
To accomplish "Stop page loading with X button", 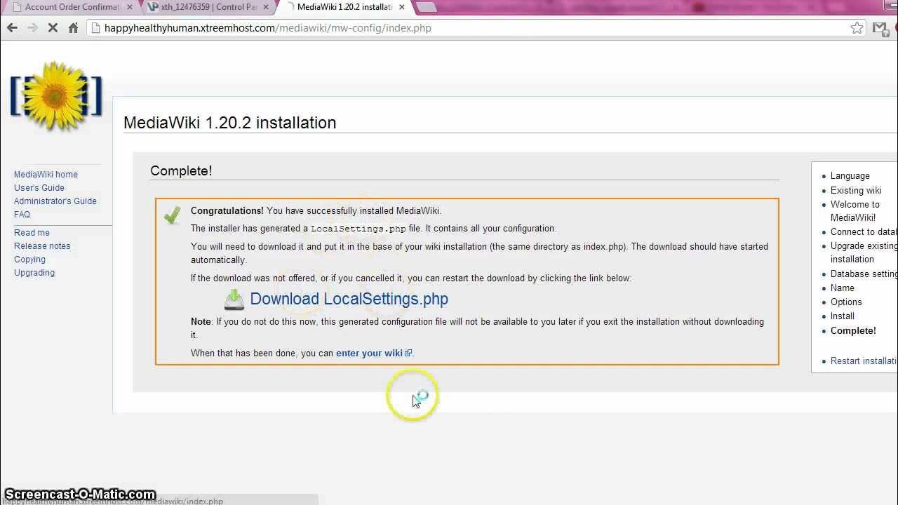I will coord(53,28).
